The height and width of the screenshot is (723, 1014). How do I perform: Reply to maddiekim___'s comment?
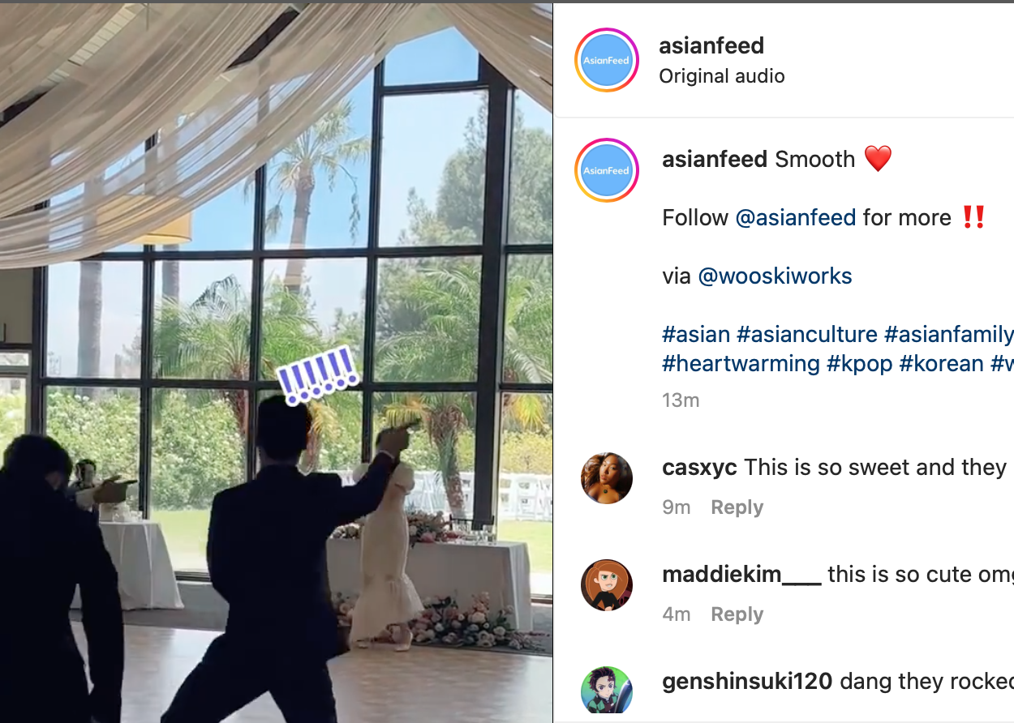(737, 614)
